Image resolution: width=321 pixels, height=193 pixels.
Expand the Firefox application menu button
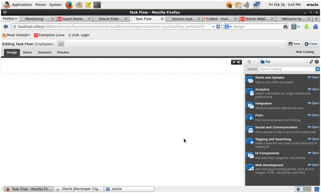pyautogui.click(x=9, y=19)
